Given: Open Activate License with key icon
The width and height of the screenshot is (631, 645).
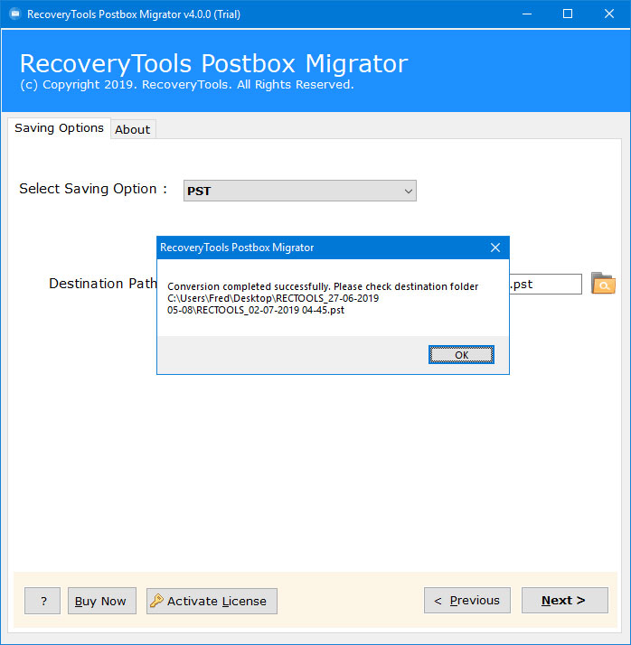Looking at the screenshot, I should (212, 601).
